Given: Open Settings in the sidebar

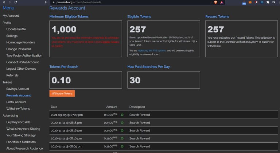Looking at the screenshot, I should [x=12, y=36].
